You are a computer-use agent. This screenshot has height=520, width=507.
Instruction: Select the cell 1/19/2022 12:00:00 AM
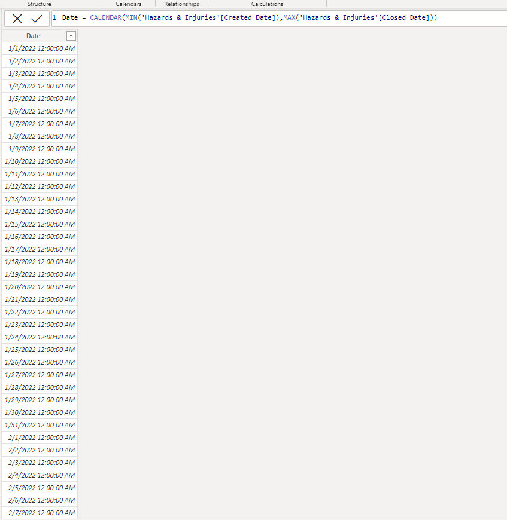tap(40, 274)
